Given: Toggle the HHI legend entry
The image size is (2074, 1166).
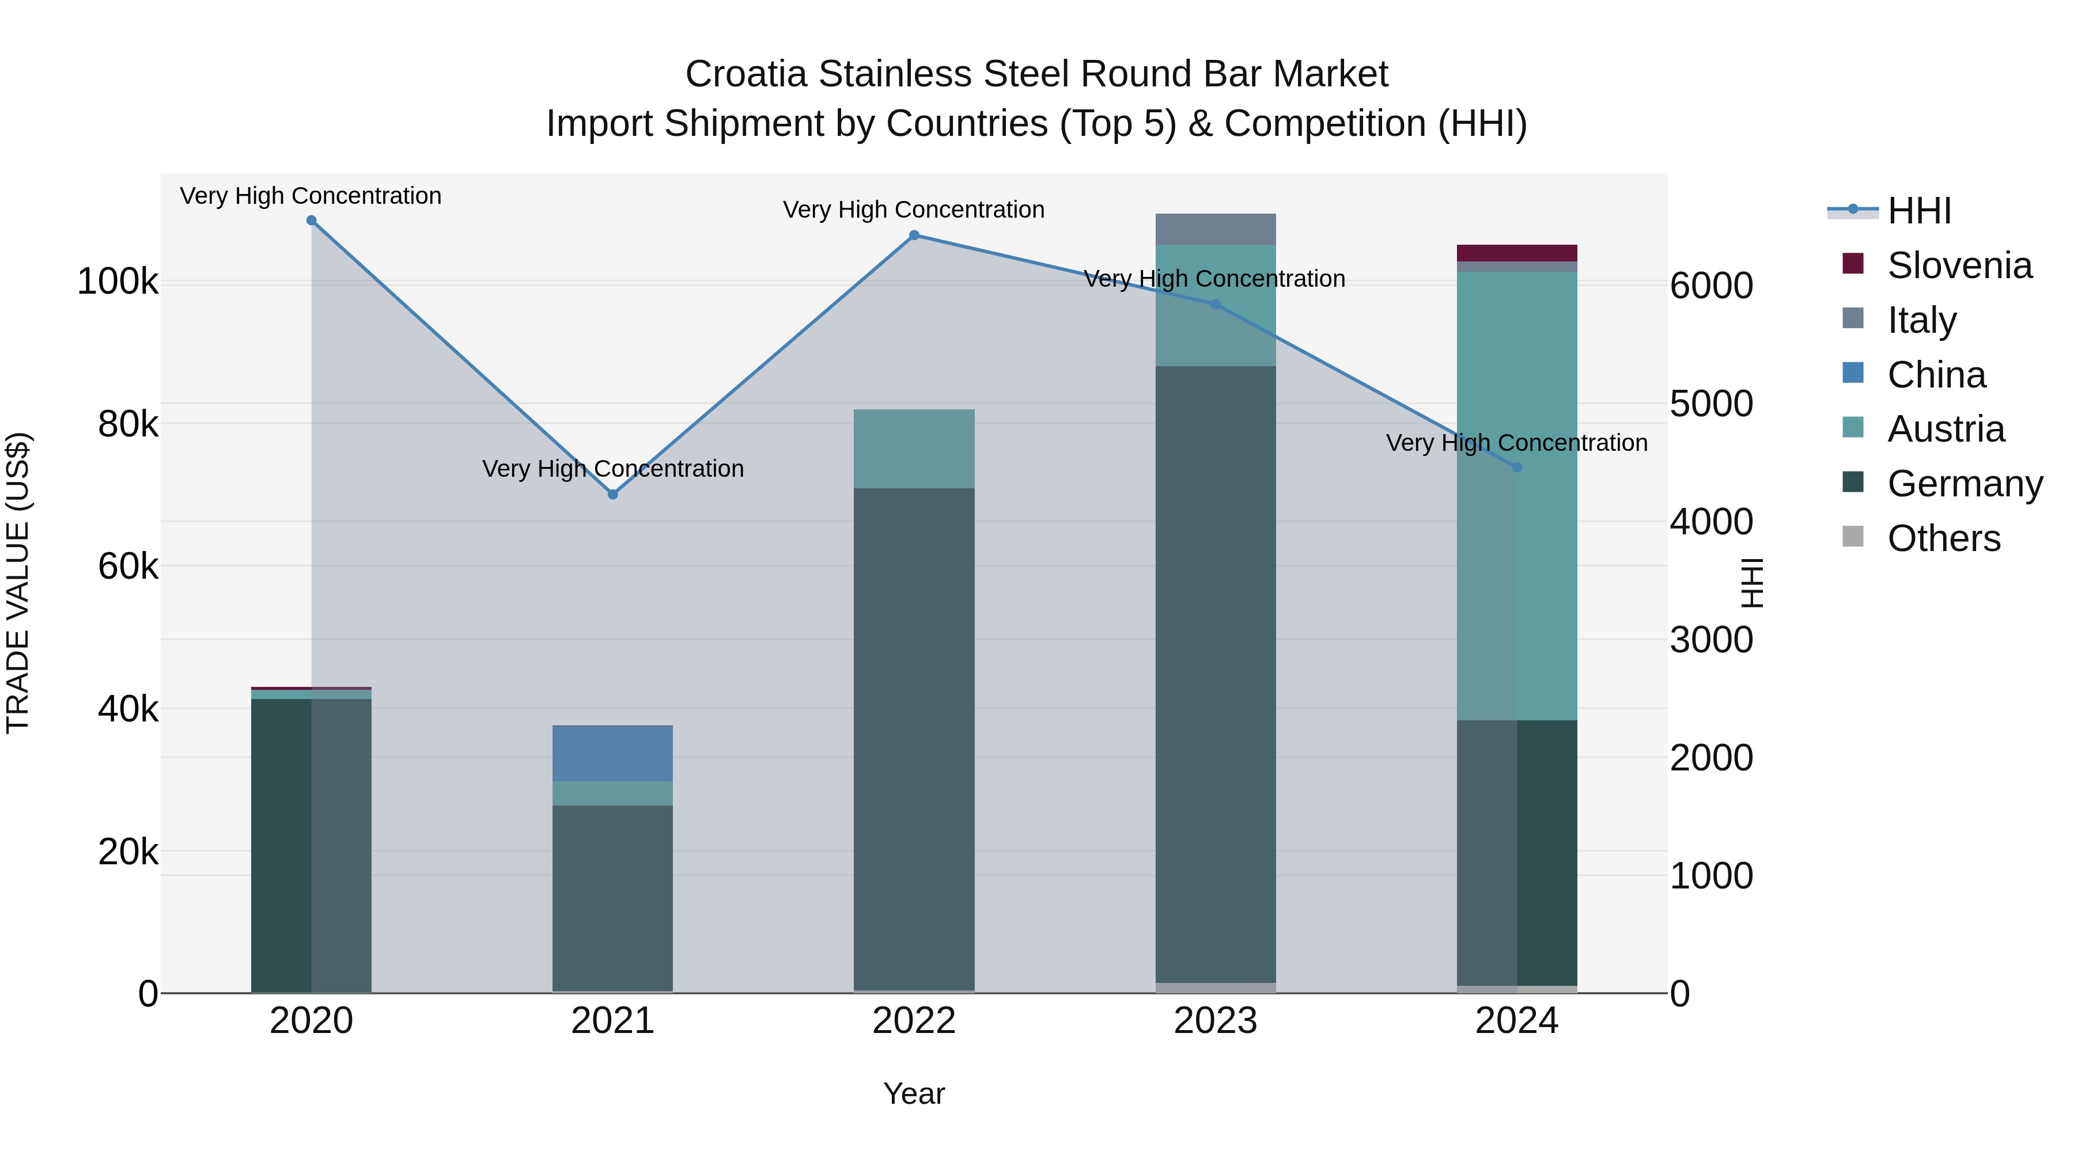Looking at the screenshot, I should pos(1890,211).
